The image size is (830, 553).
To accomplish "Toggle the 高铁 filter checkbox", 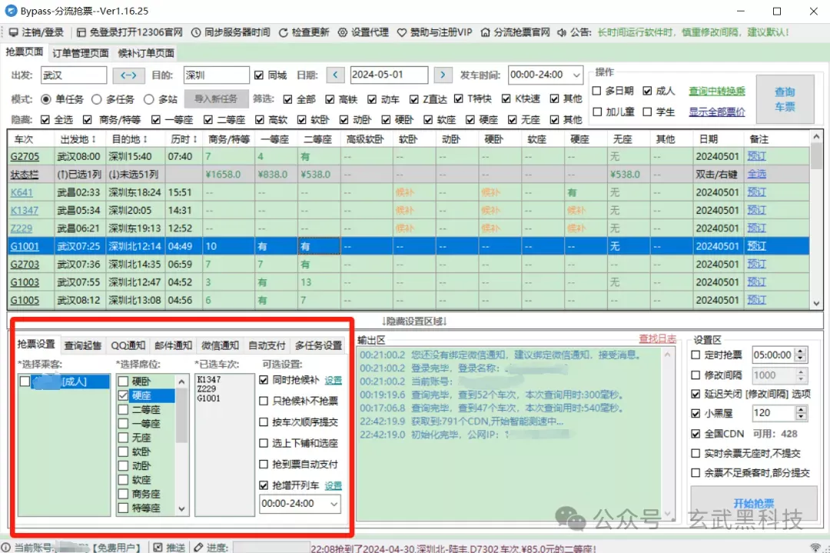I will pyautogui.click(x=330, y=99).
